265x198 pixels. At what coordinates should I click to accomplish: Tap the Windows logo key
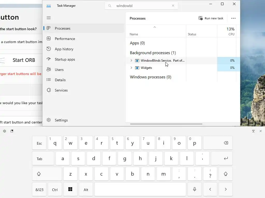[x=70, y=189]
